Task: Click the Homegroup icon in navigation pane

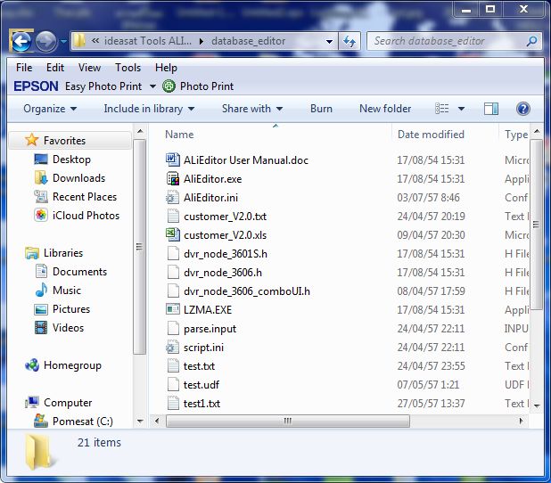Action: point(32,365)
